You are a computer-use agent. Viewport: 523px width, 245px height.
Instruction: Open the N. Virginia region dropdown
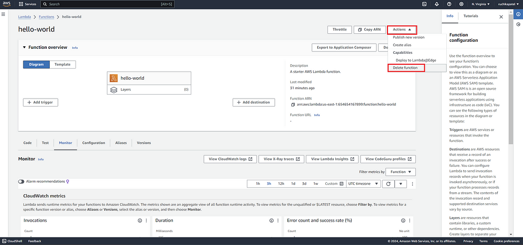click(x=480, y=4)
